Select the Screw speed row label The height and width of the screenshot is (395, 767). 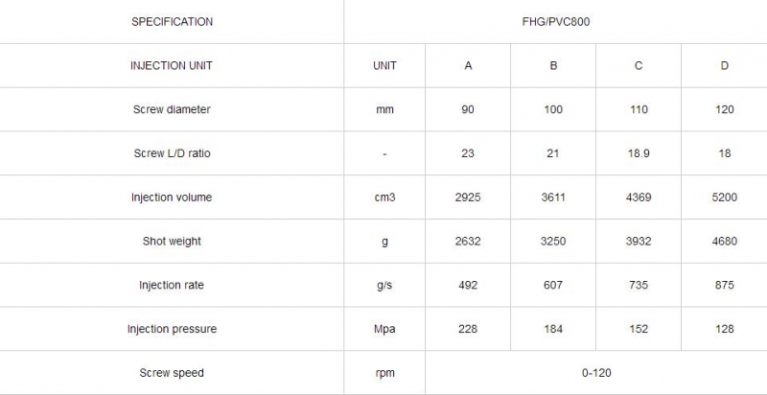coord(172,373)
